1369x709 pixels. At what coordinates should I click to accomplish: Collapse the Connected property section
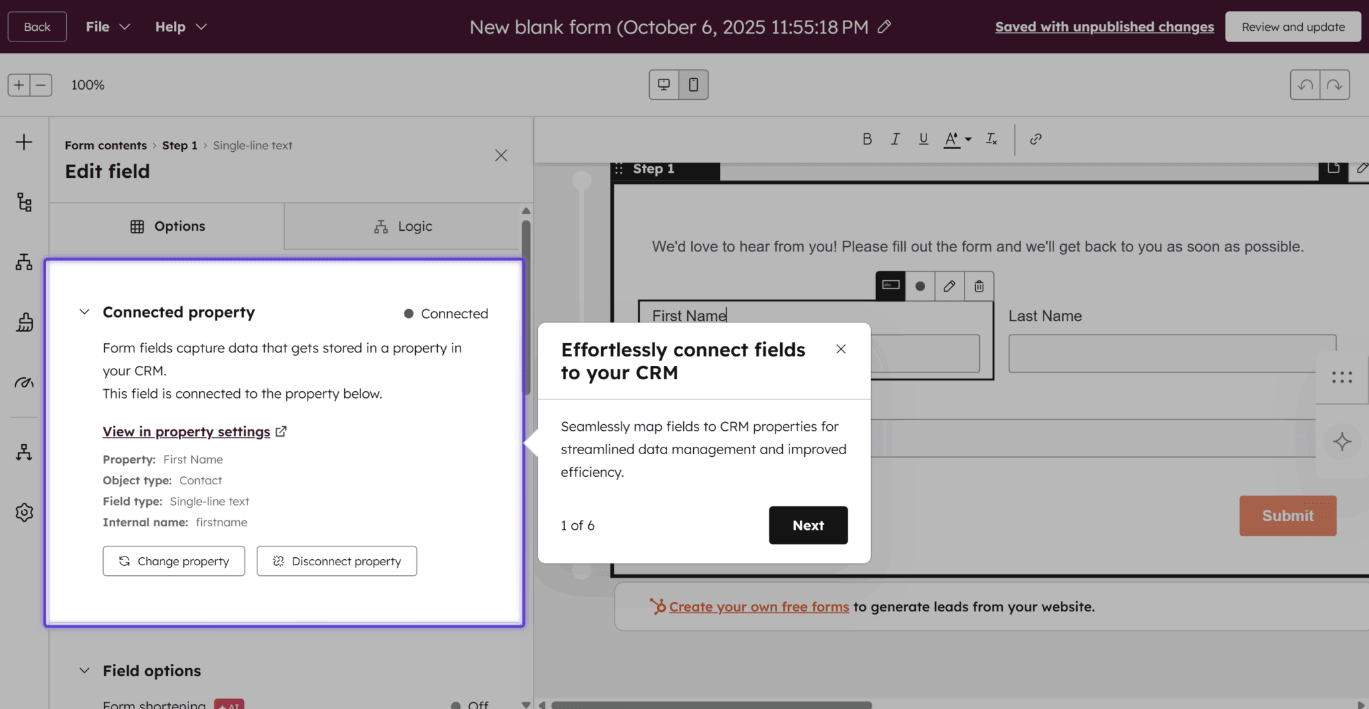click(84, 312)
